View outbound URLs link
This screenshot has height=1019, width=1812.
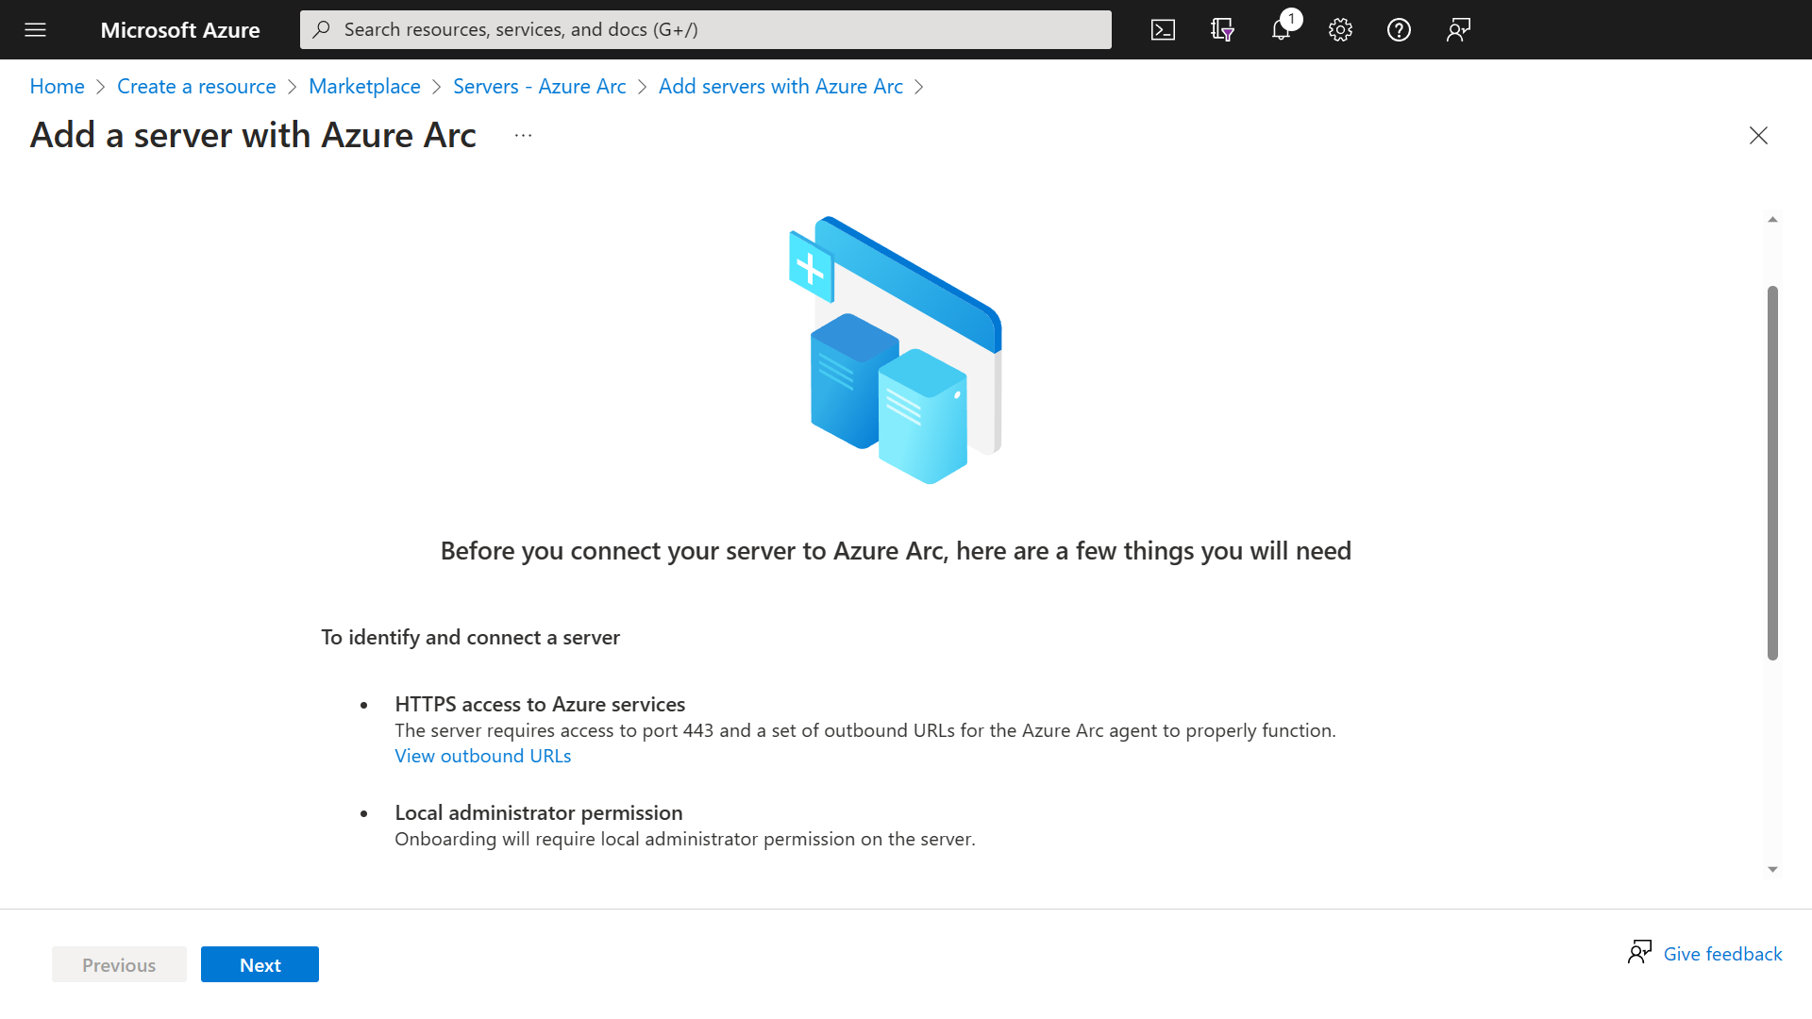coord(483,755)
